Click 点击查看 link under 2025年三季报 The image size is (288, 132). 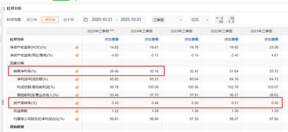[x=111, y=39]
